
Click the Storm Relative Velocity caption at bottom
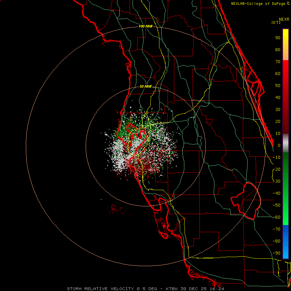pos(145,289)
